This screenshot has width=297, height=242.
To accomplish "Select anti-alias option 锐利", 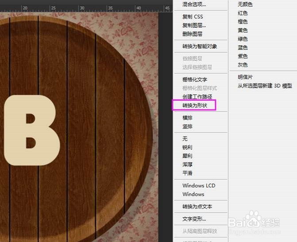I will 187,147.
